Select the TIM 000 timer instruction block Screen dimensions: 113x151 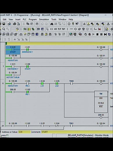[101, 102]
